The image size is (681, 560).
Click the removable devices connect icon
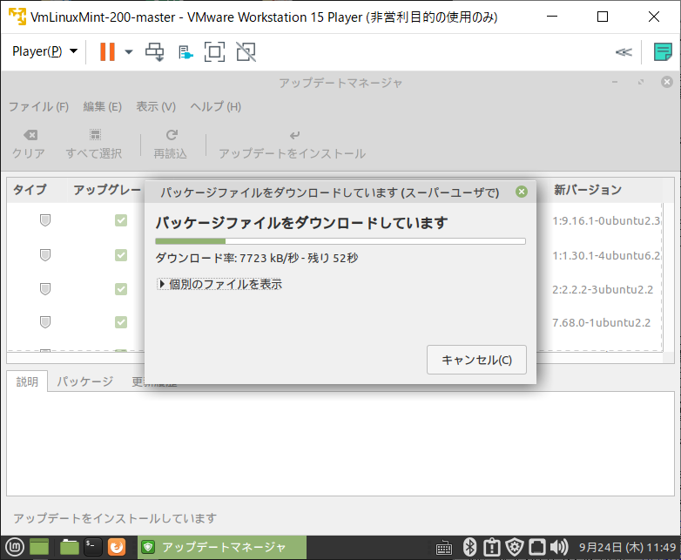coord(185,52)
